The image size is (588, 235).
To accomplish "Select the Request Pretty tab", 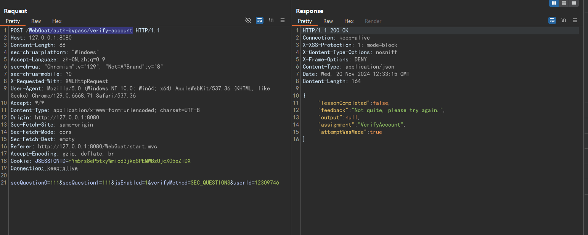I will (13, 21).
